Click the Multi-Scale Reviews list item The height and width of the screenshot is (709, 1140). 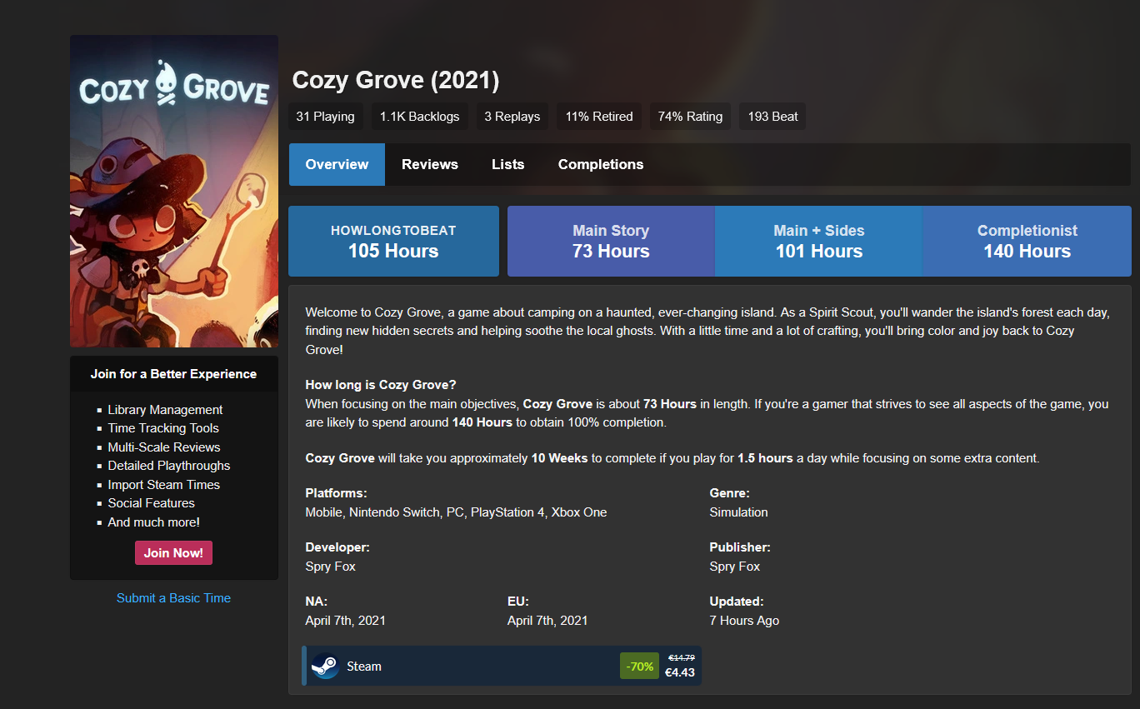click(x=164, y=447)
